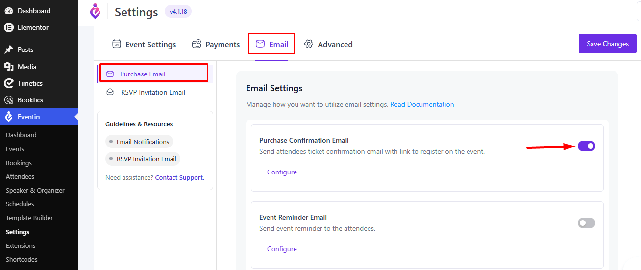Click Configure under Purchase Confirmation Email
This screenshot has width=641, height=270.
[x=282, y=172]
